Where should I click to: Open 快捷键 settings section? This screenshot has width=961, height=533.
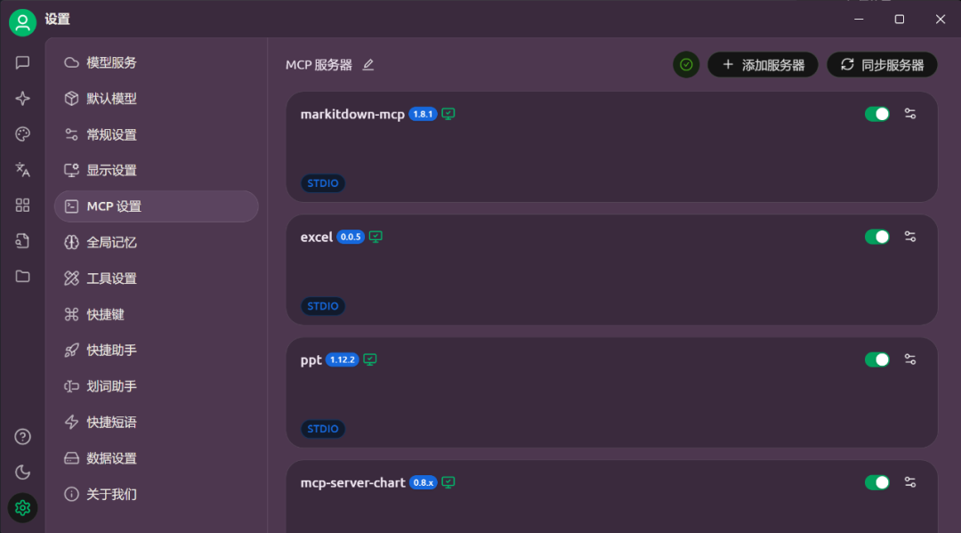157,314
